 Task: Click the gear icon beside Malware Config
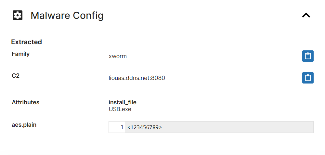pyautogui.click(x=18, y=15)
